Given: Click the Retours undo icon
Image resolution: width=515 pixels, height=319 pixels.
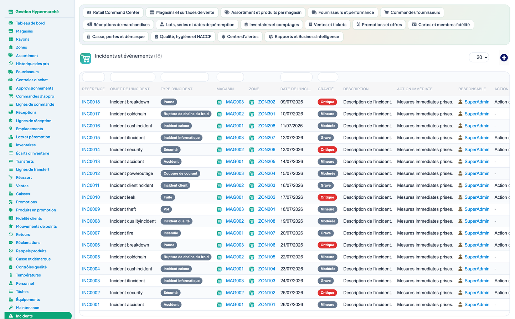Looking at the screenshot, I should coord(11,234).
